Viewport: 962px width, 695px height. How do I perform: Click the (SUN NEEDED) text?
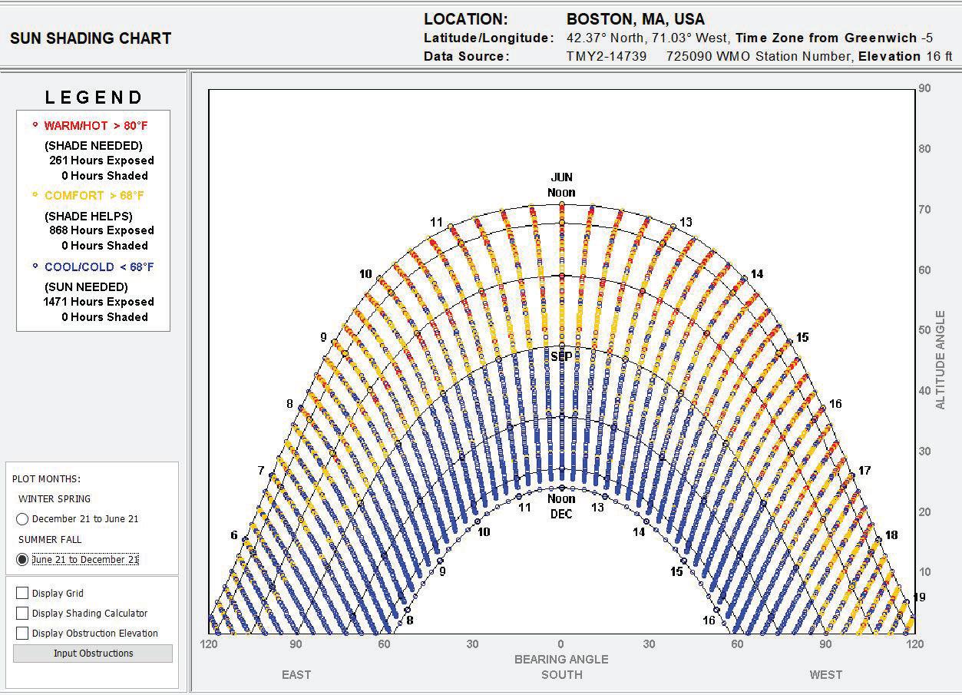86,287
